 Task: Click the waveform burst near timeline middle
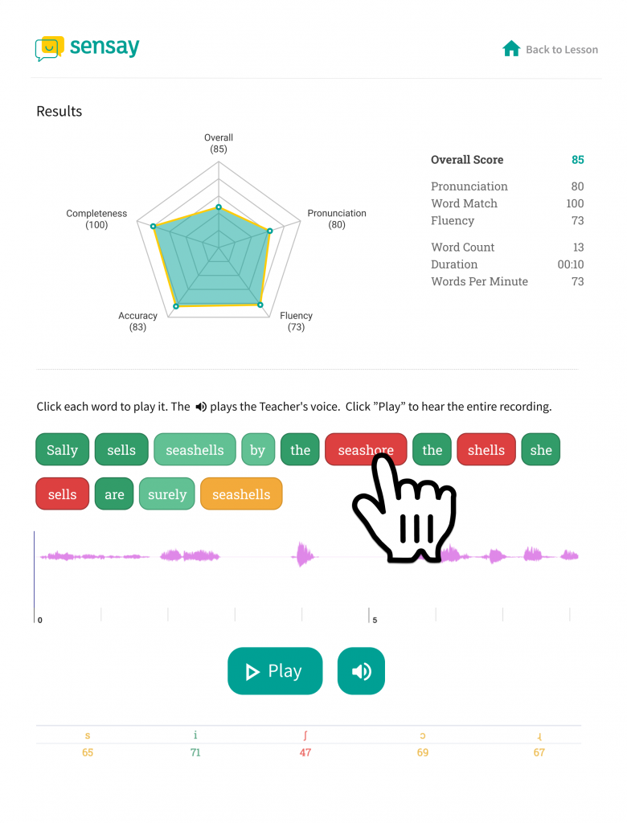point(304,555)
